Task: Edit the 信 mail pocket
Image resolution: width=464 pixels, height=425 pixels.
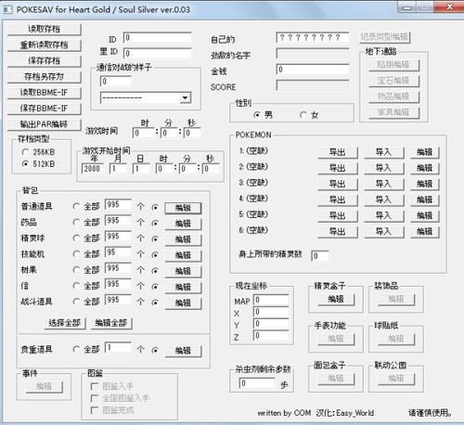Action: point(183,287)
